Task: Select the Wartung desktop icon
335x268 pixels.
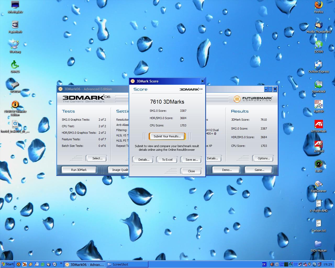Action: point(15,47)
